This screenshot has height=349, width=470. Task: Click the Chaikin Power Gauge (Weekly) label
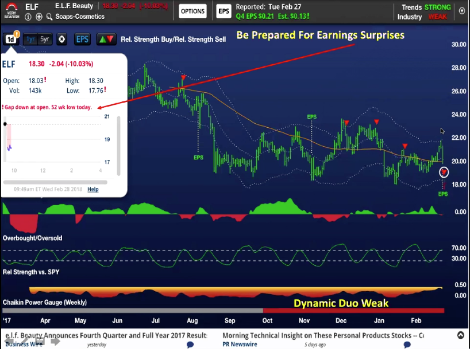[45, 303]
